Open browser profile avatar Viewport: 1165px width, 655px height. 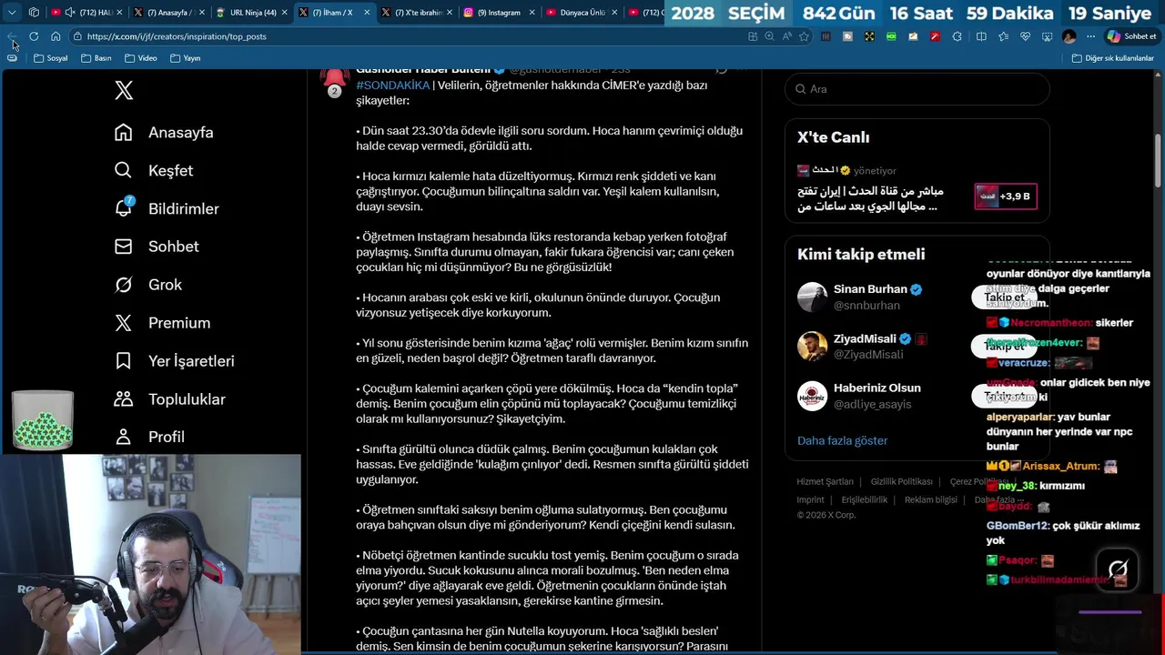pos(1069,36)
